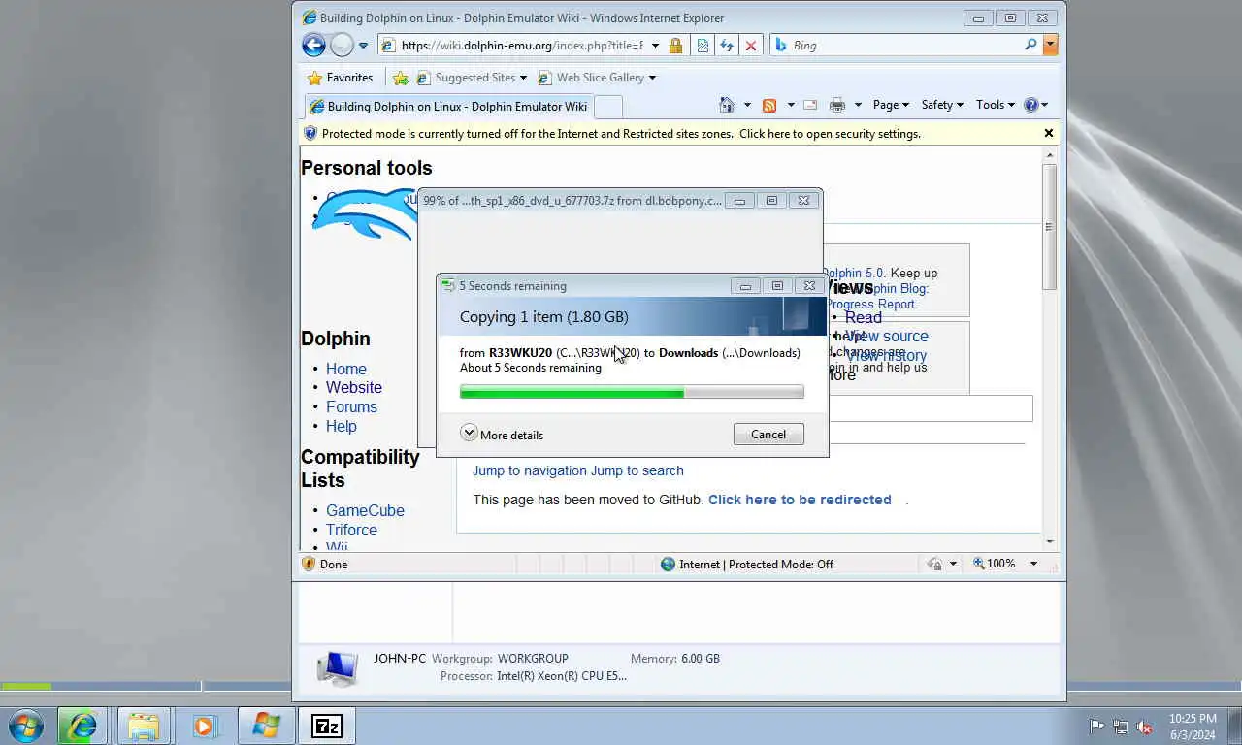The image size is (1242, 745).
Task: Click the IE Back navigation arrow
Action: 312,45
